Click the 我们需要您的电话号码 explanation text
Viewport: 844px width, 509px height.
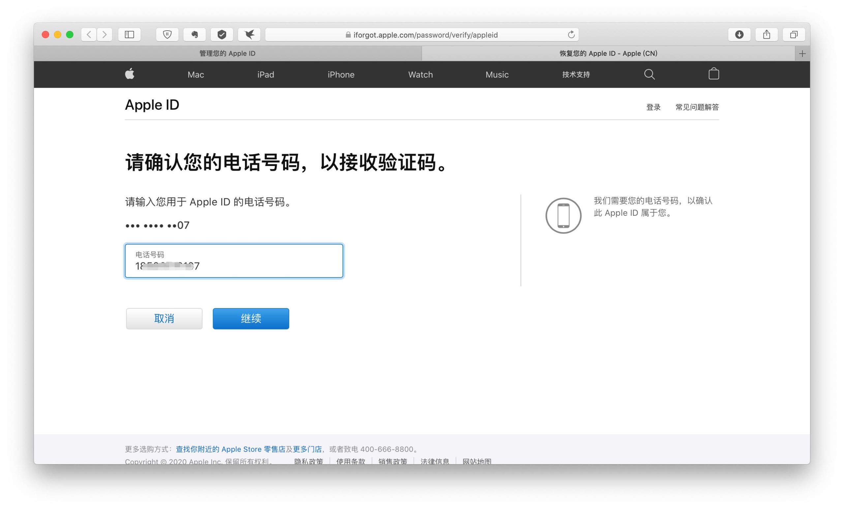pyautogui.click(x=653, y=207)
